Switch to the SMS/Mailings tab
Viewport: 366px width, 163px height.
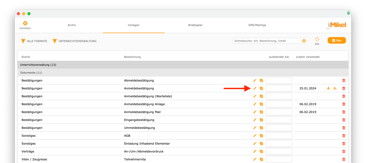(257, 25)
